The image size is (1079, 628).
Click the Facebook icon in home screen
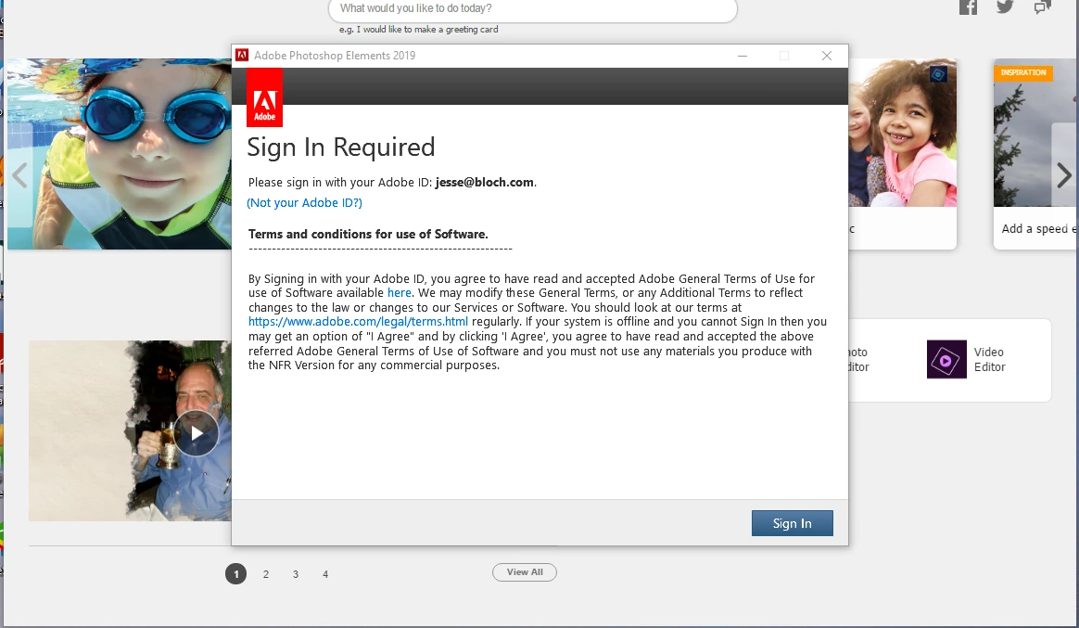[x=968, y=6]
